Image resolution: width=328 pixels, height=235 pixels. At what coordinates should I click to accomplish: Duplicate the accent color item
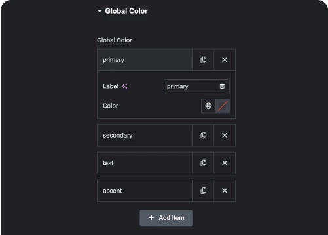click(204, 191)
